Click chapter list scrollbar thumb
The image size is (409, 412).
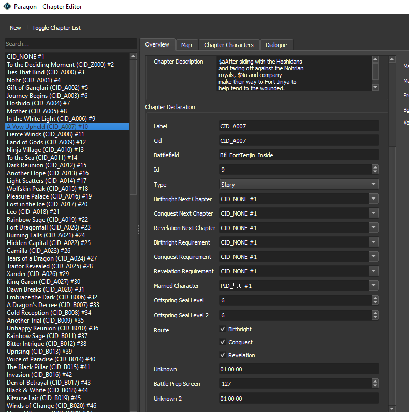pyautogui.click(x=133, y=128)
